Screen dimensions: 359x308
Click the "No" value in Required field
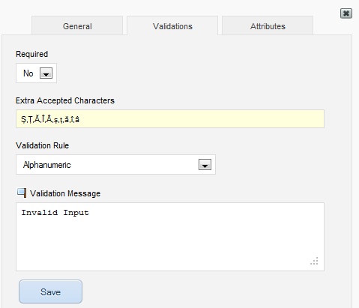pyautogui.click(x=28, y=73)
